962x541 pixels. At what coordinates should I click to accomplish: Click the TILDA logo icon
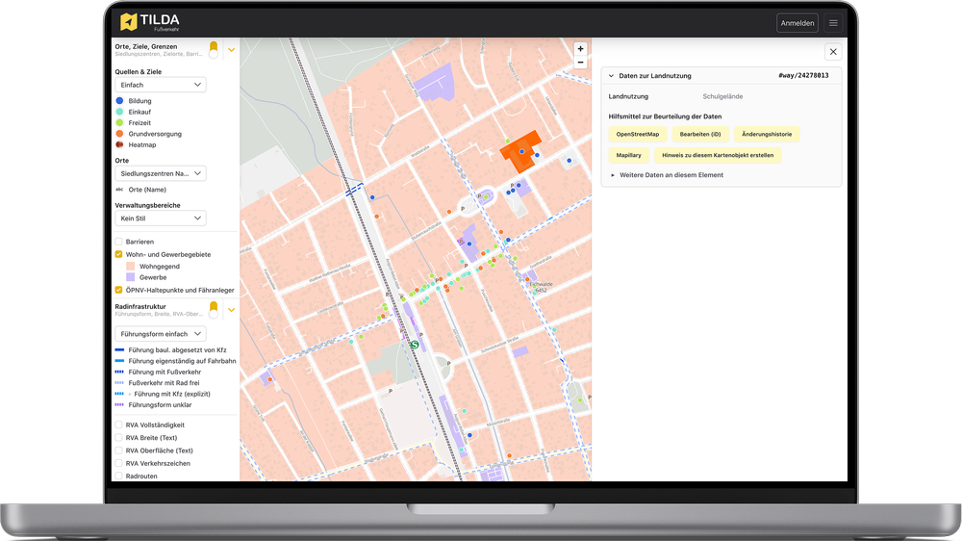[129, 22]
